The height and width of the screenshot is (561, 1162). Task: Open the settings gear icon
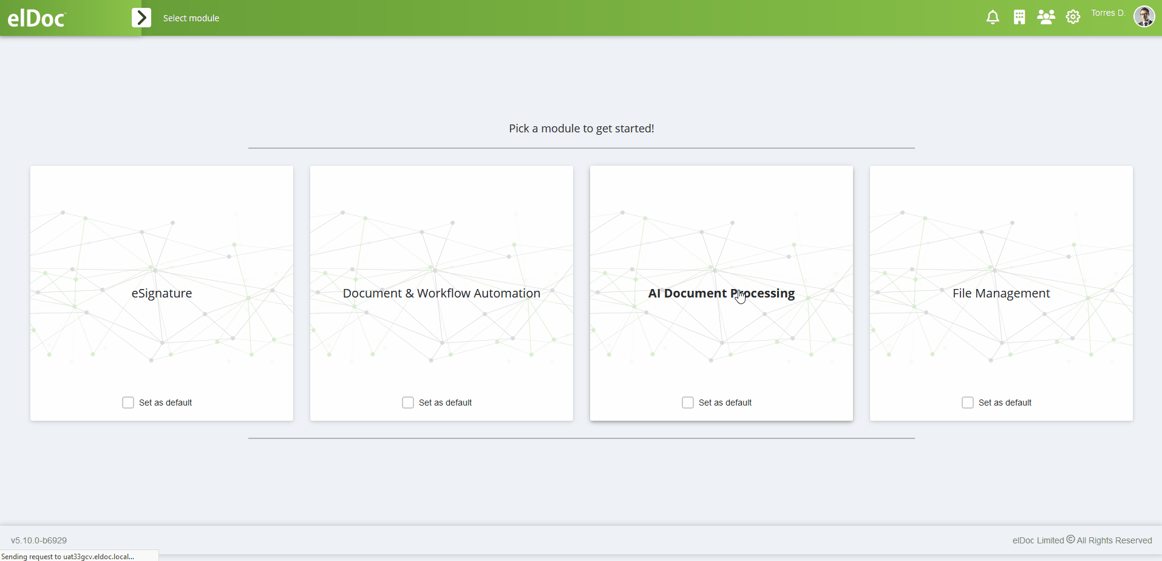(x=1073, y=17)
